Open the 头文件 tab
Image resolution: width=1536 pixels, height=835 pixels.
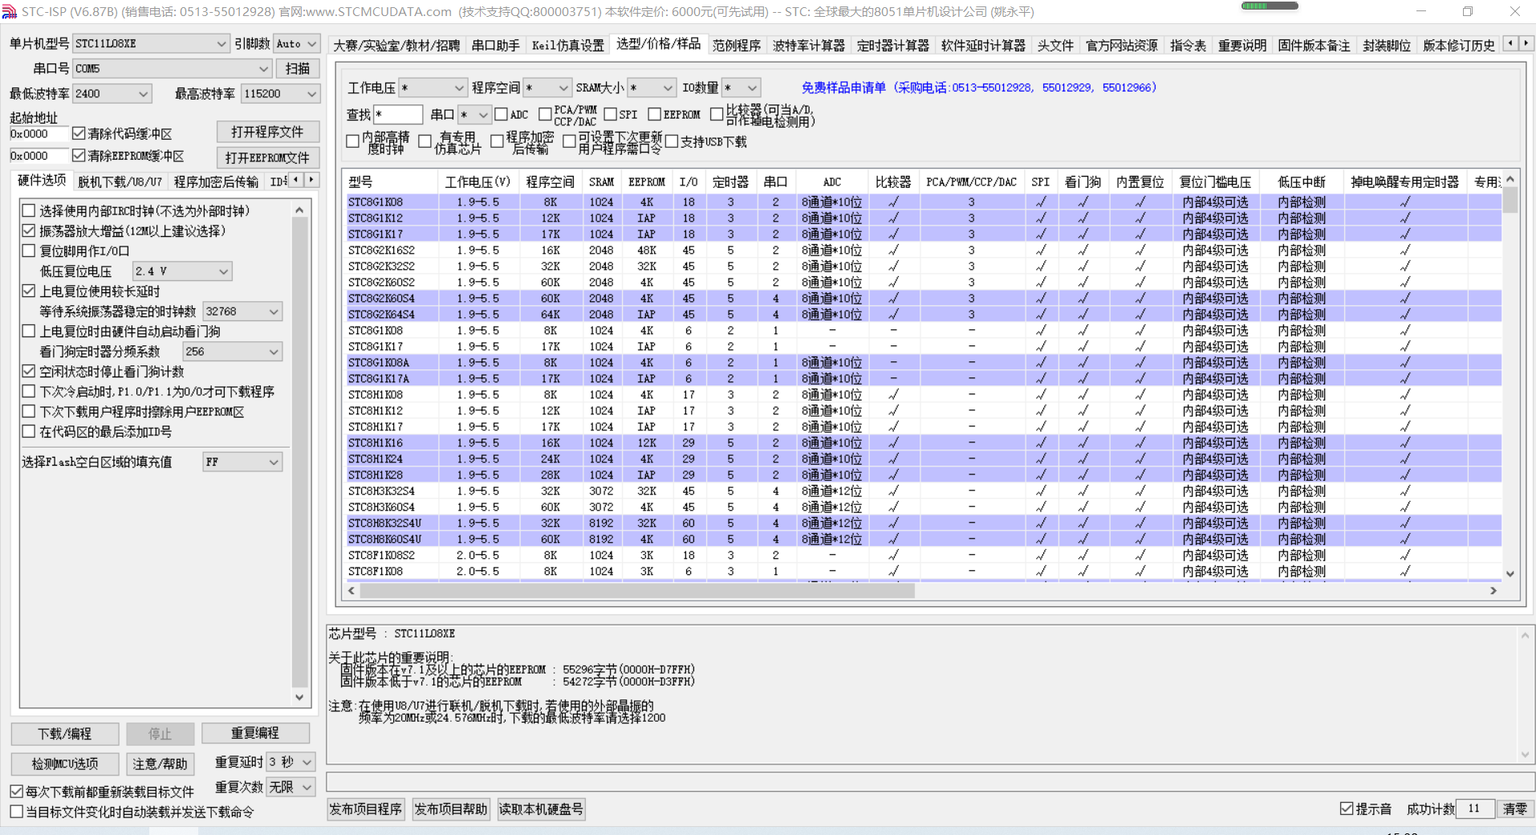pos(1055,45)
